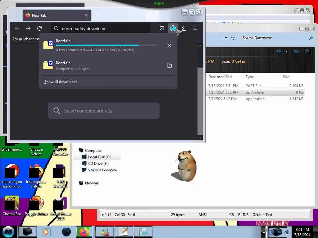
Task: Click CR+LF in editor status bar
Action: pyautogui.click(x=234, y=214)
